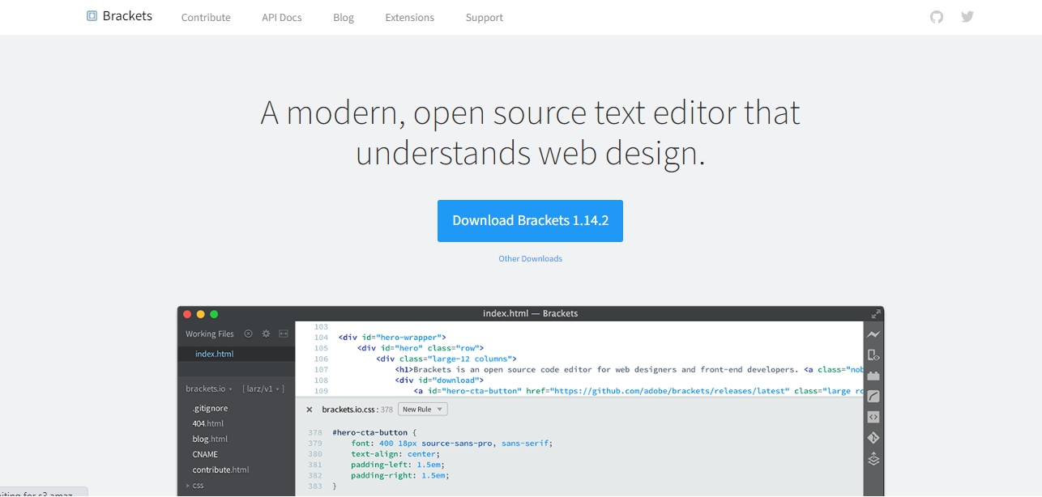
Task: Click the div class="large-12 columns" line
Action: click(x=446, y=359)
